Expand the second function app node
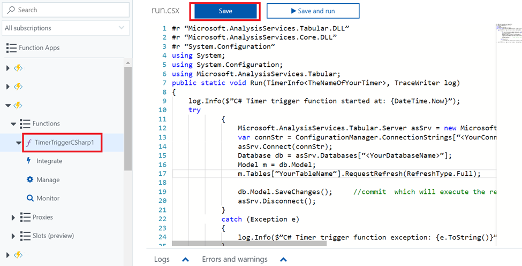 coord(8,87)
